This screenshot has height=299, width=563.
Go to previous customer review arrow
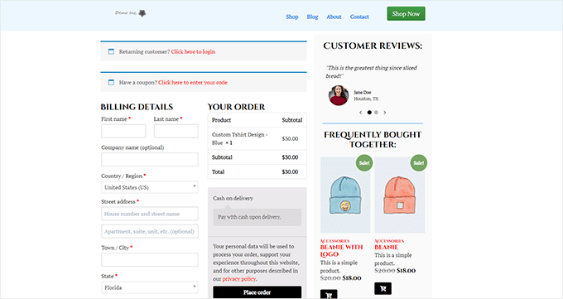360,113
